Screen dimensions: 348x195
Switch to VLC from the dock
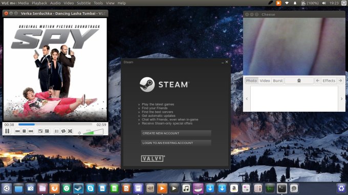click(x=162, y=188)
